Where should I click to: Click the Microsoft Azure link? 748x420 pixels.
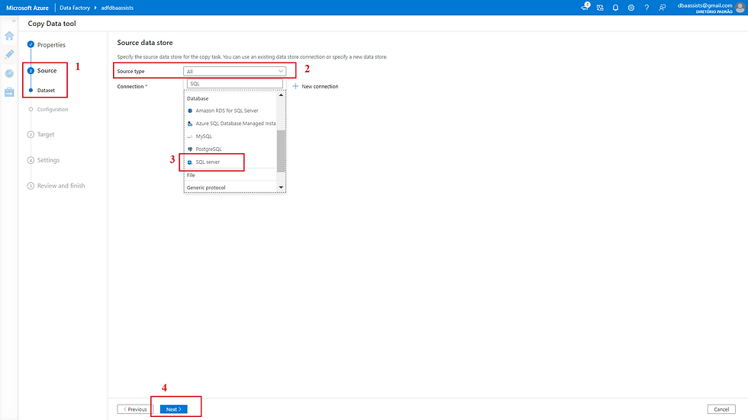[x=27, y=8]
